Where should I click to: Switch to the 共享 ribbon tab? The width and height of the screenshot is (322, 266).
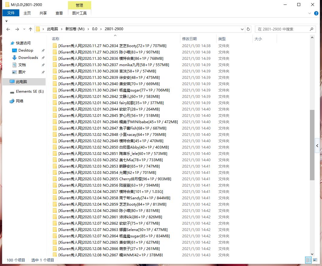point(43,13)
